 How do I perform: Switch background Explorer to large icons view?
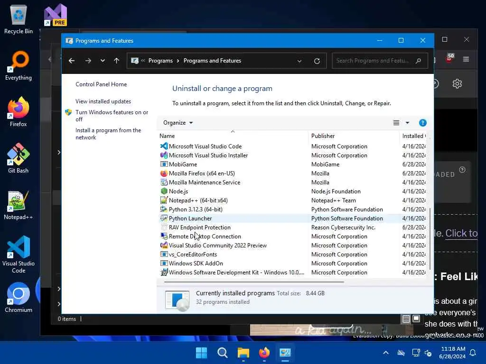coord(416,318)
